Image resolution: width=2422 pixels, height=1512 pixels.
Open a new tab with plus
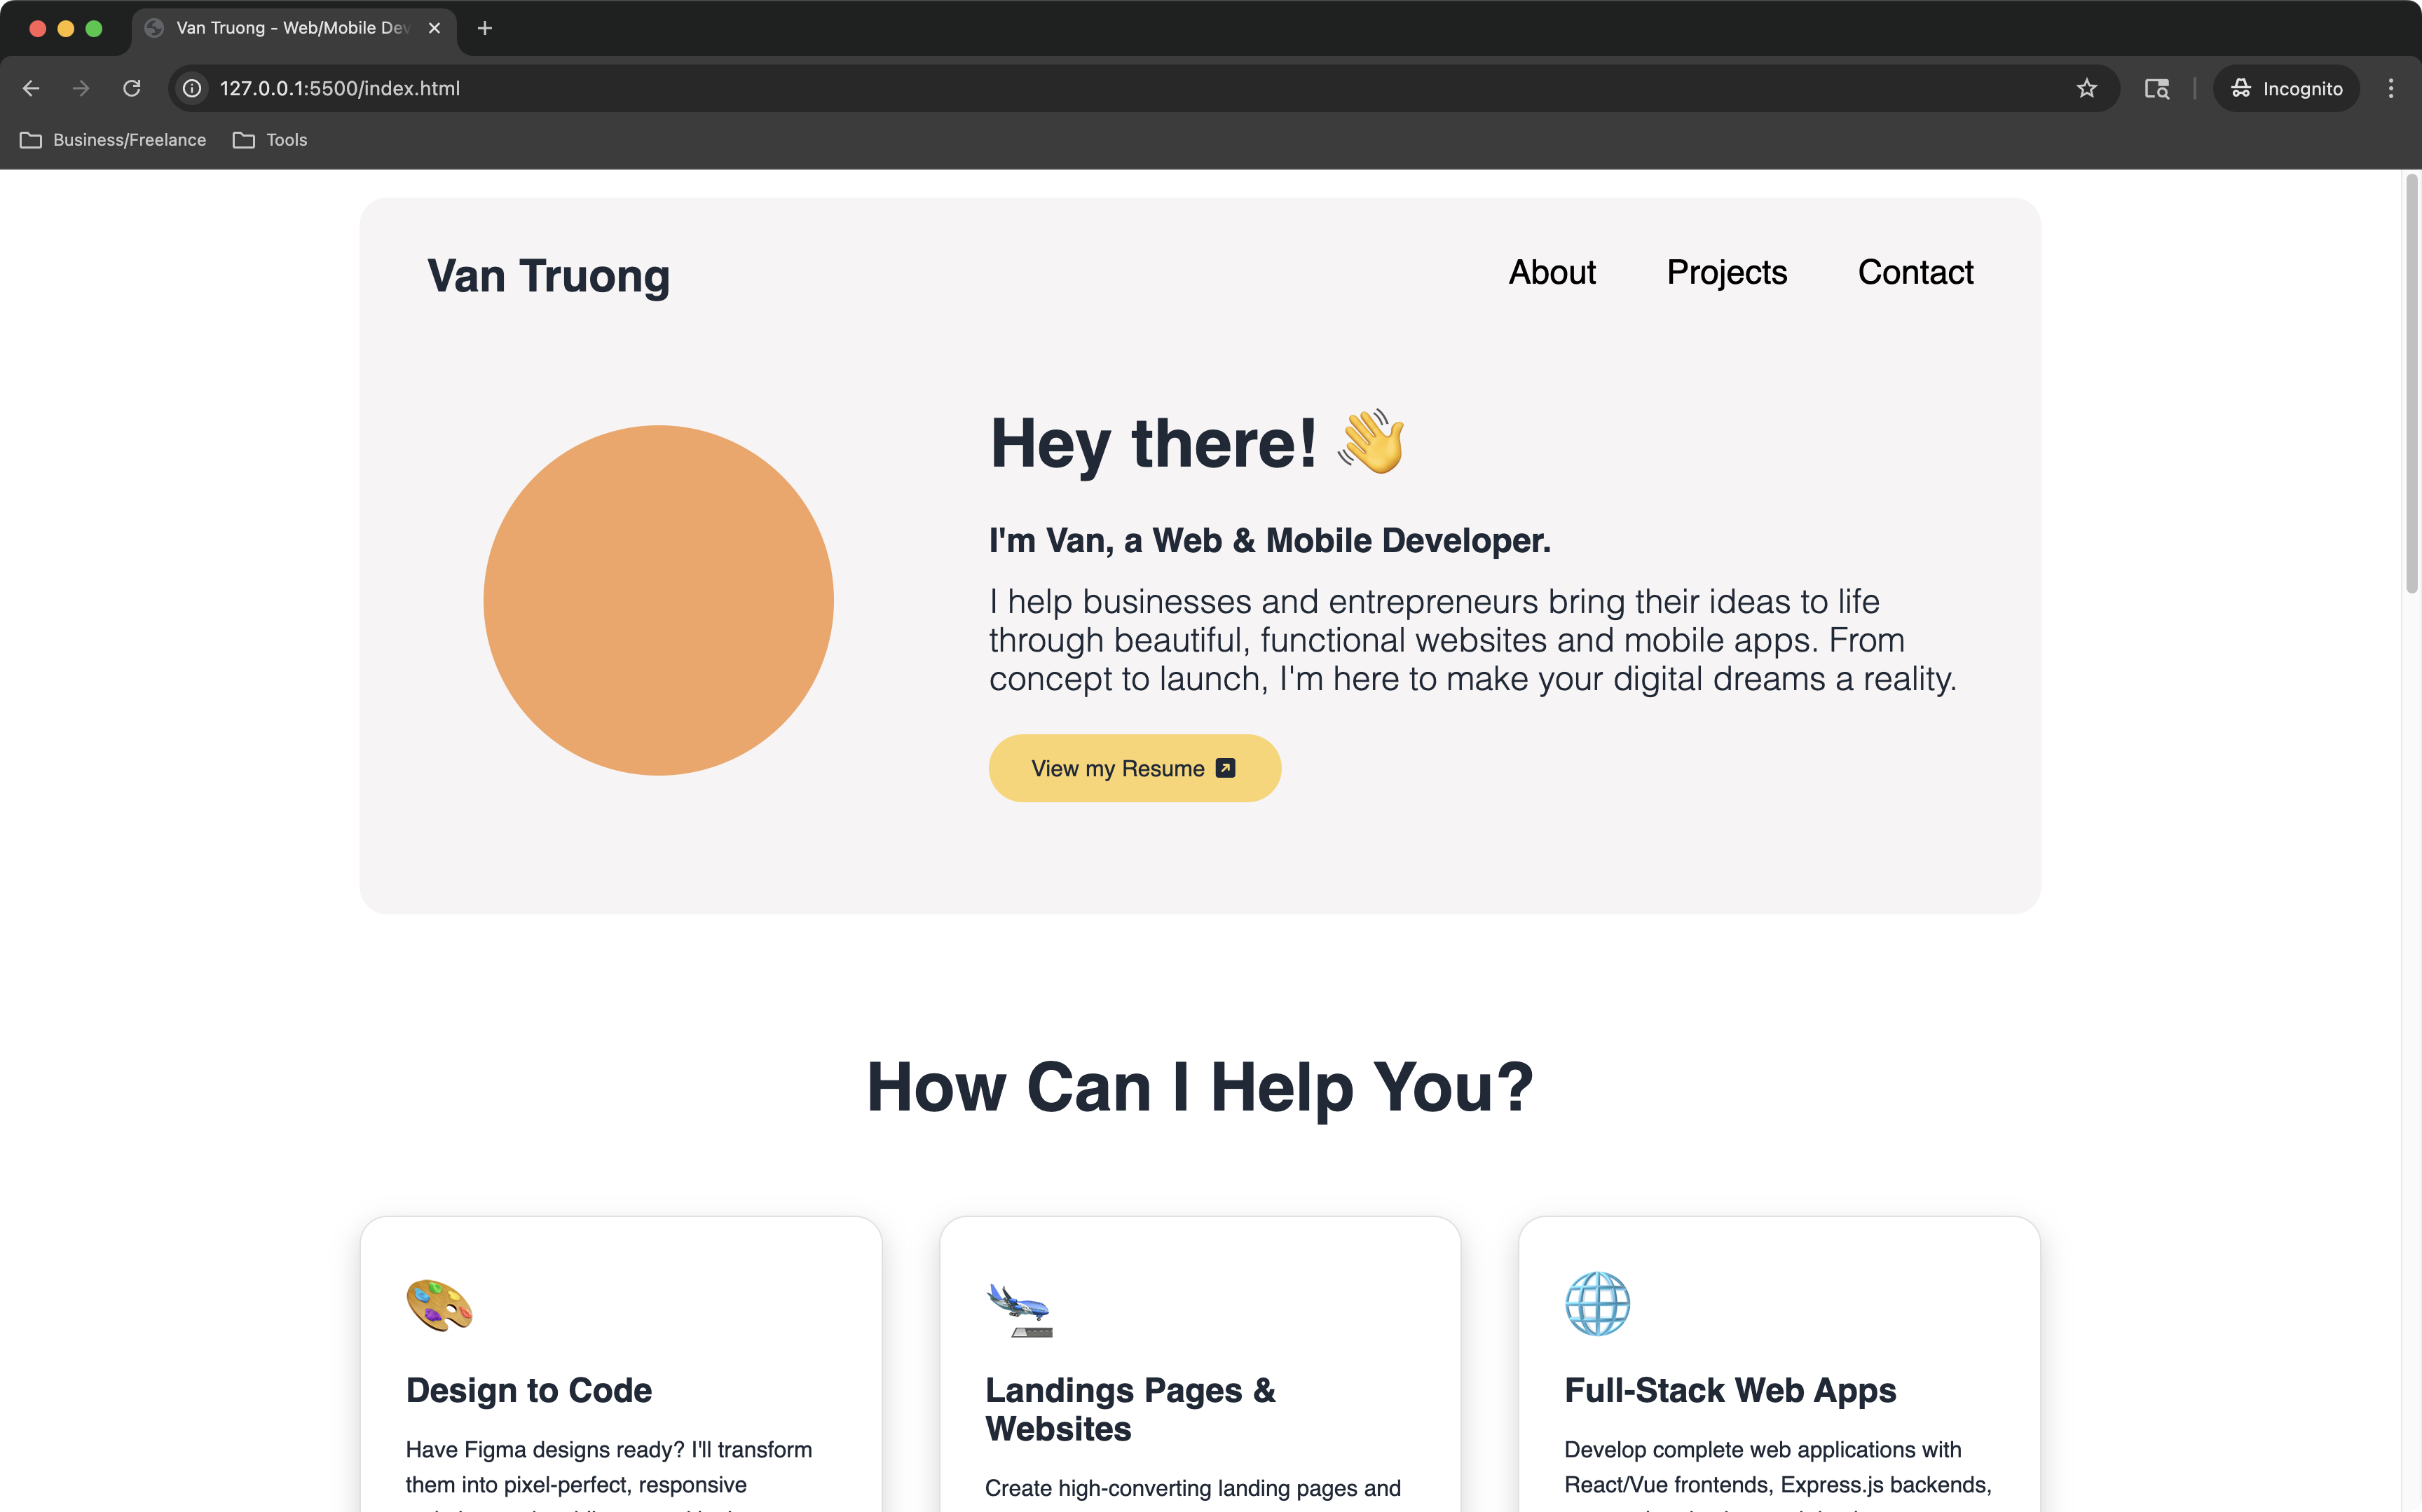point(485,28)
